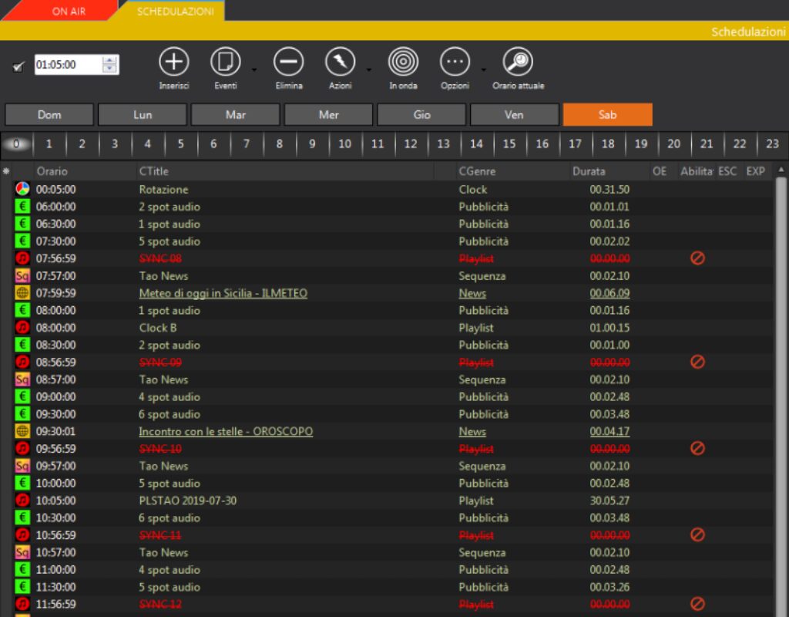Screen dimensions: 789x617
Task: Expand the Azioni dropdown arrow
Action: (x=368, y=69)
